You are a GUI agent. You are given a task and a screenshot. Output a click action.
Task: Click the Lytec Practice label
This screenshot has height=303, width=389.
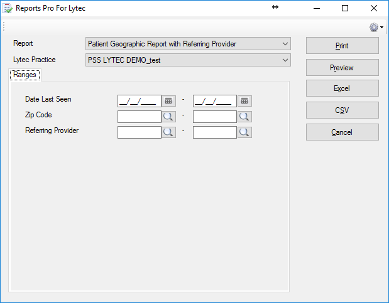click(x=34, y=60)
